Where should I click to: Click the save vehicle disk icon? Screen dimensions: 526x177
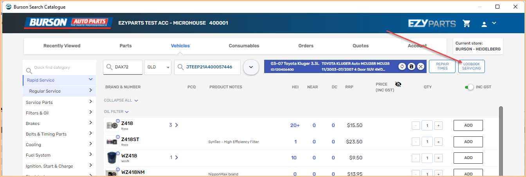(x=411, y=67)
